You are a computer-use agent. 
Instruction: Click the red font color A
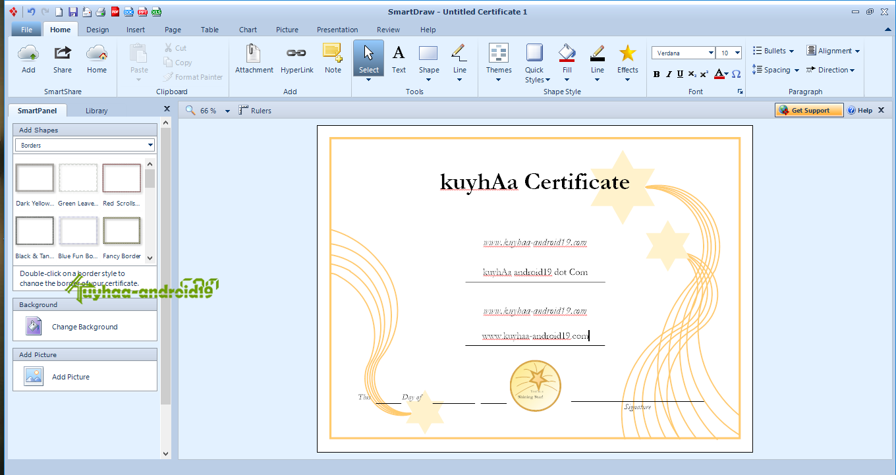720,74
